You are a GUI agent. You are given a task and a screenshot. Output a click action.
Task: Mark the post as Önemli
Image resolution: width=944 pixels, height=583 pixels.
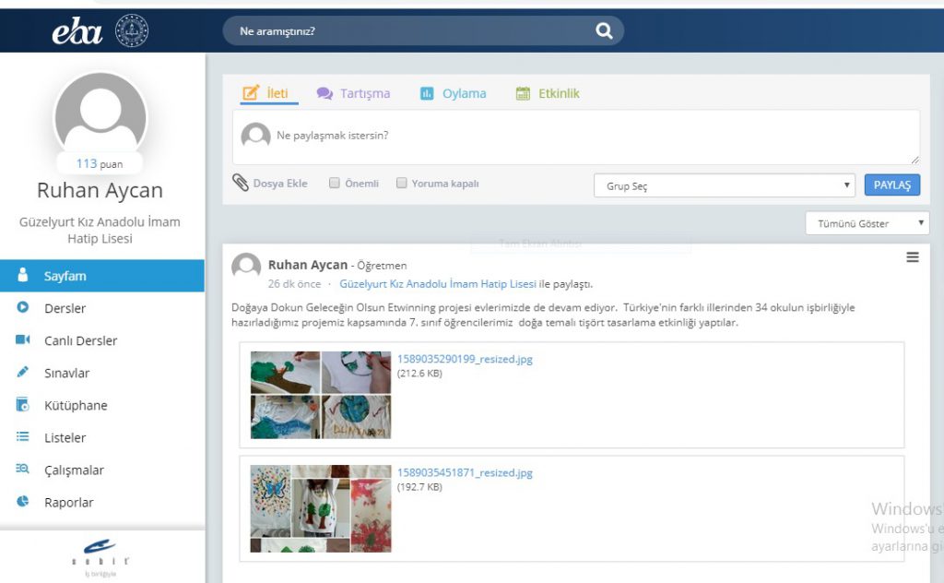coord(335,183)
